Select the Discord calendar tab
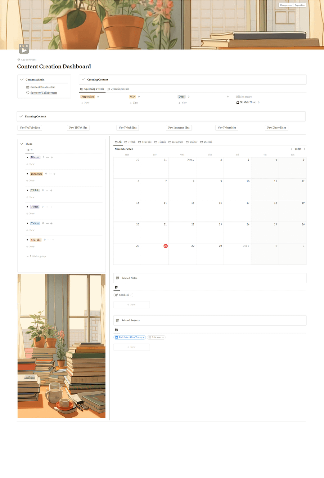Image resolution: width=324 pixels, height=478 pixels. [x=206, y=142]
